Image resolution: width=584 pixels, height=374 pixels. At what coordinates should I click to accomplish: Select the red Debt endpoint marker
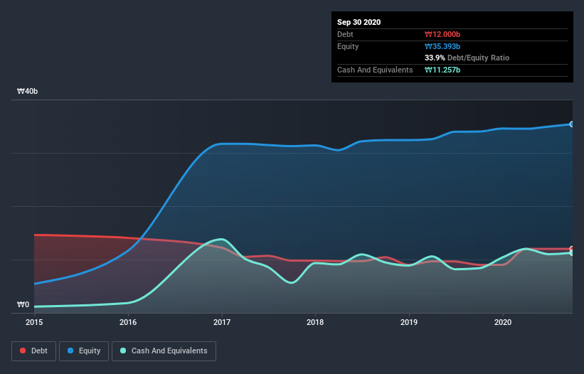(x=572, y=249)
